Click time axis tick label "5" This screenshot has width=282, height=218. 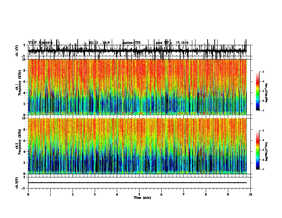coord(139,194)
